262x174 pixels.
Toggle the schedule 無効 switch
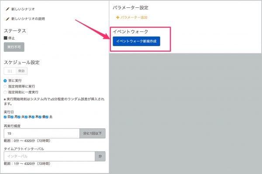click(x=16, y=71)
